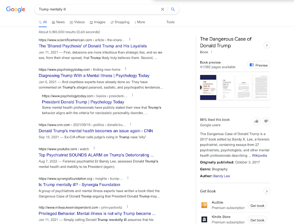Open 'Privileged Behavior: Mental illness' link
This screenshot has height=224, width=294.
point(97,213)
